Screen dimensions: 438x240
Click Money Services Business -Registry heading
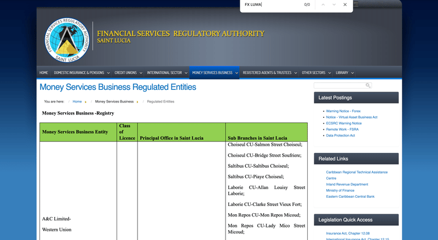78,113
